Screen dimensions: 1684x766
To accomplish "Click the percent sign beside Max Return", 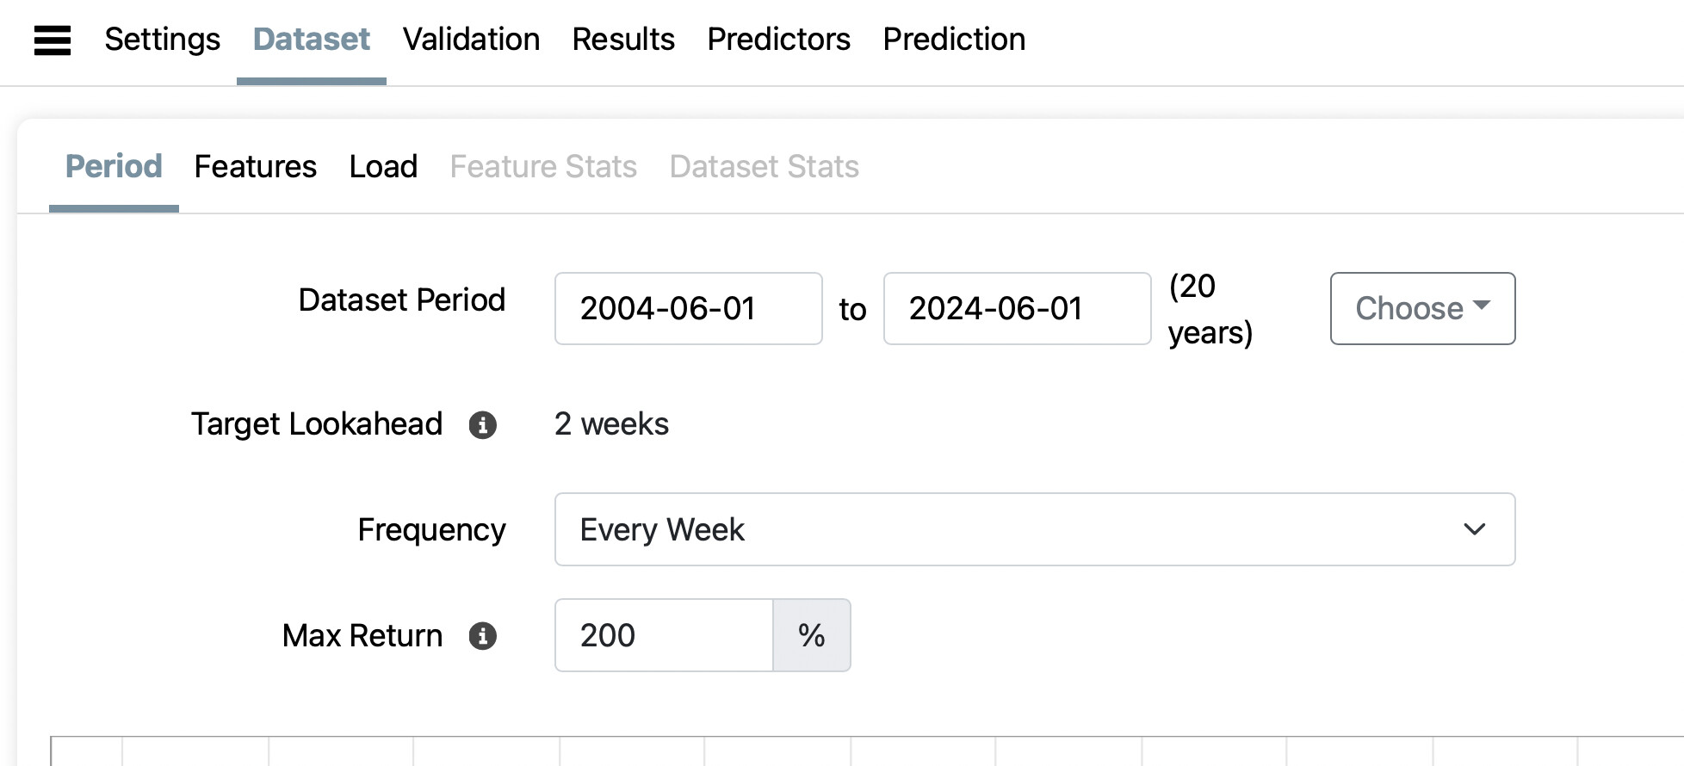I will [811, 636].
